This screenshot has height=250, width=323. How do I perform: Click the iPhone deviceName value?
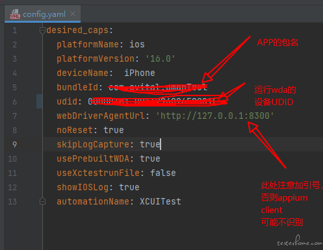pyautogui.click(x=140, y=73)
